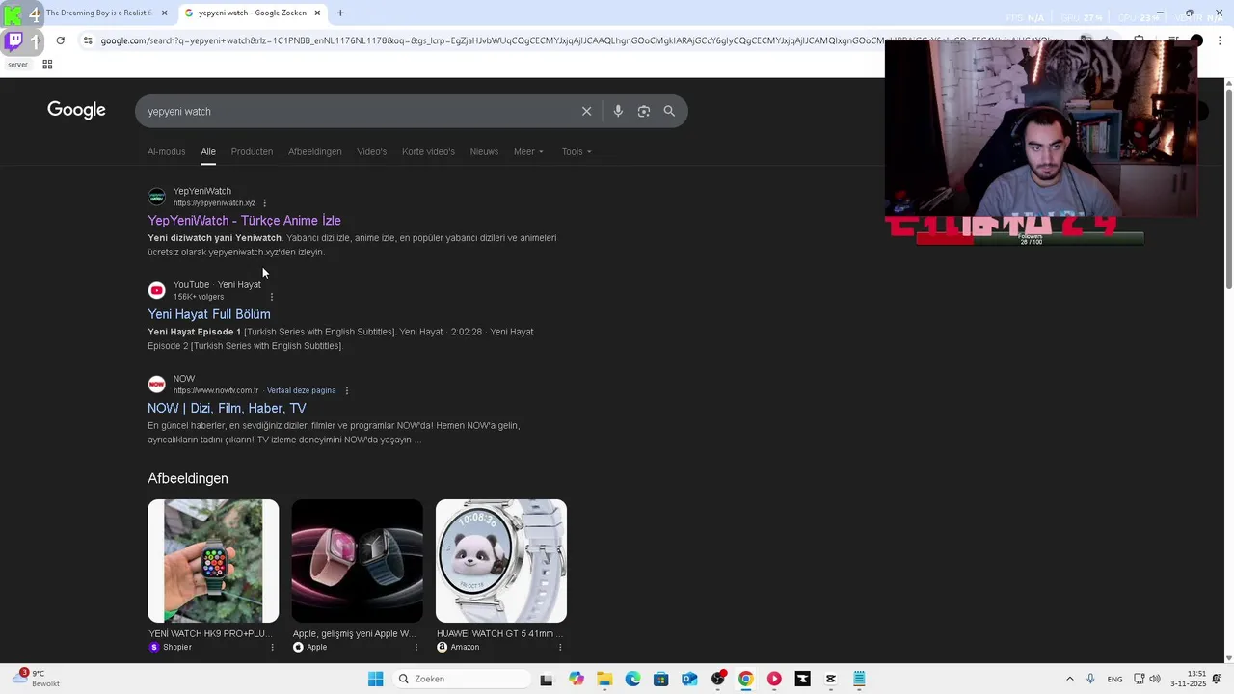Switch to Video's tab
Screen dimensions: 1234x694
tap(371, 151)
